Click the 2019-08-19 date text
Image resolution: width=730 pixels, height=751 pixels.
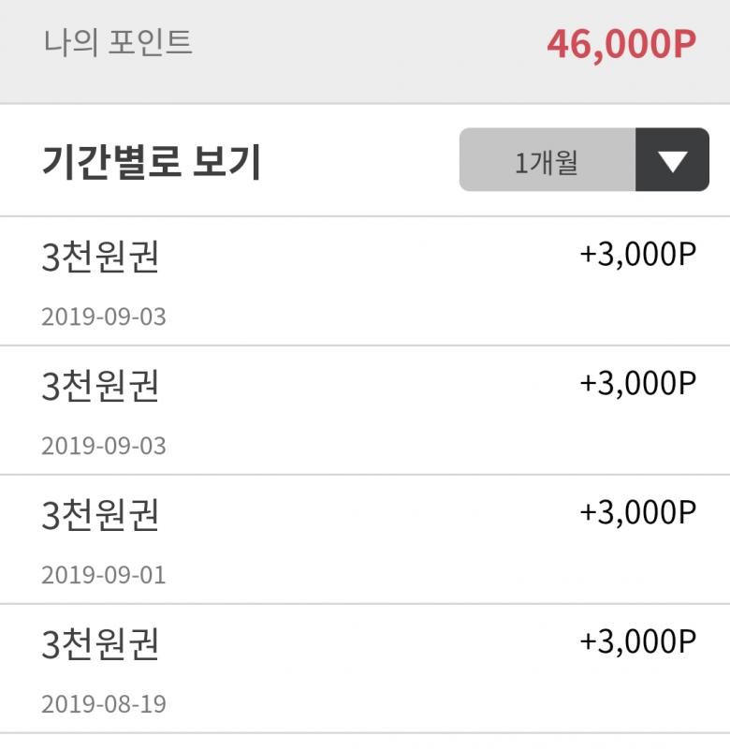(104, 704)
